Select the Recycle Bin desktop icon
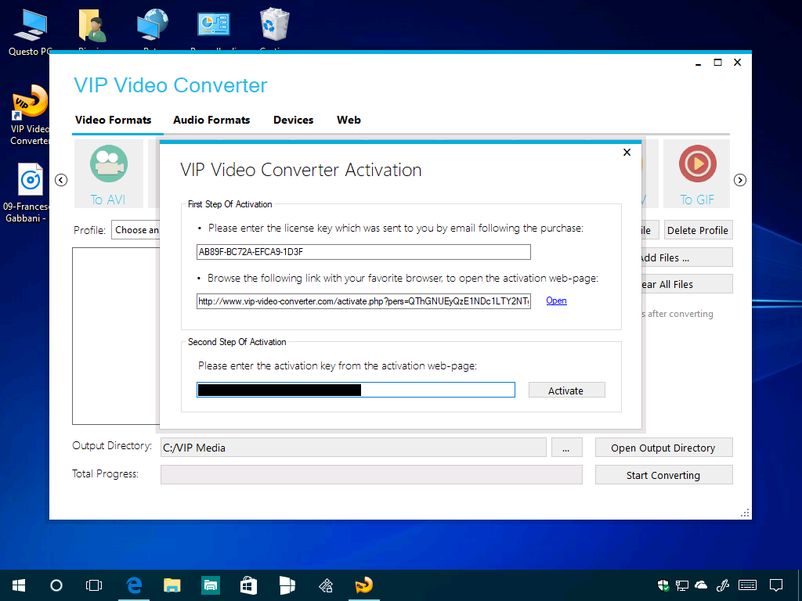Screen dimensions: 802x601 [275, 24]
